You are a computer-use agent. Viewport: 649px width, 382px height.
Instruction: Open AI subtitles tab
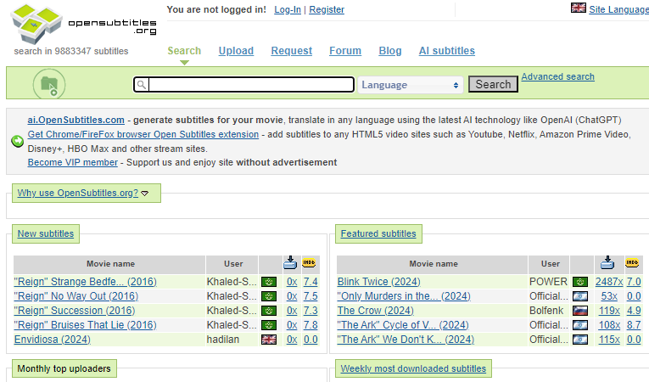pyautogui.click(x=446, y=51)
